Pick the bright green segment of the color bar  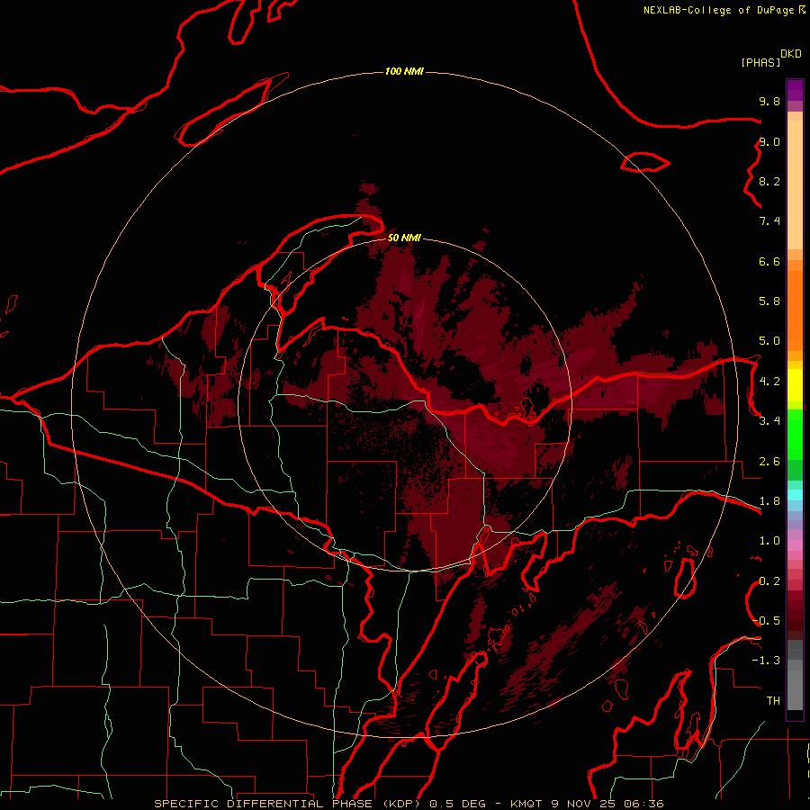795,435
